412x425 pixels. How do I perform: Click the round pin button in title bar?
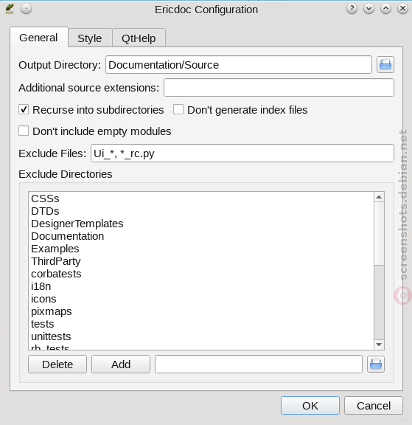point(26,9)
